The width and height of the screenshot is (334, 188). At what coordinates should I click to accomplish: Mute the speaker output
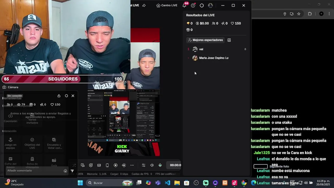(152, 165)
